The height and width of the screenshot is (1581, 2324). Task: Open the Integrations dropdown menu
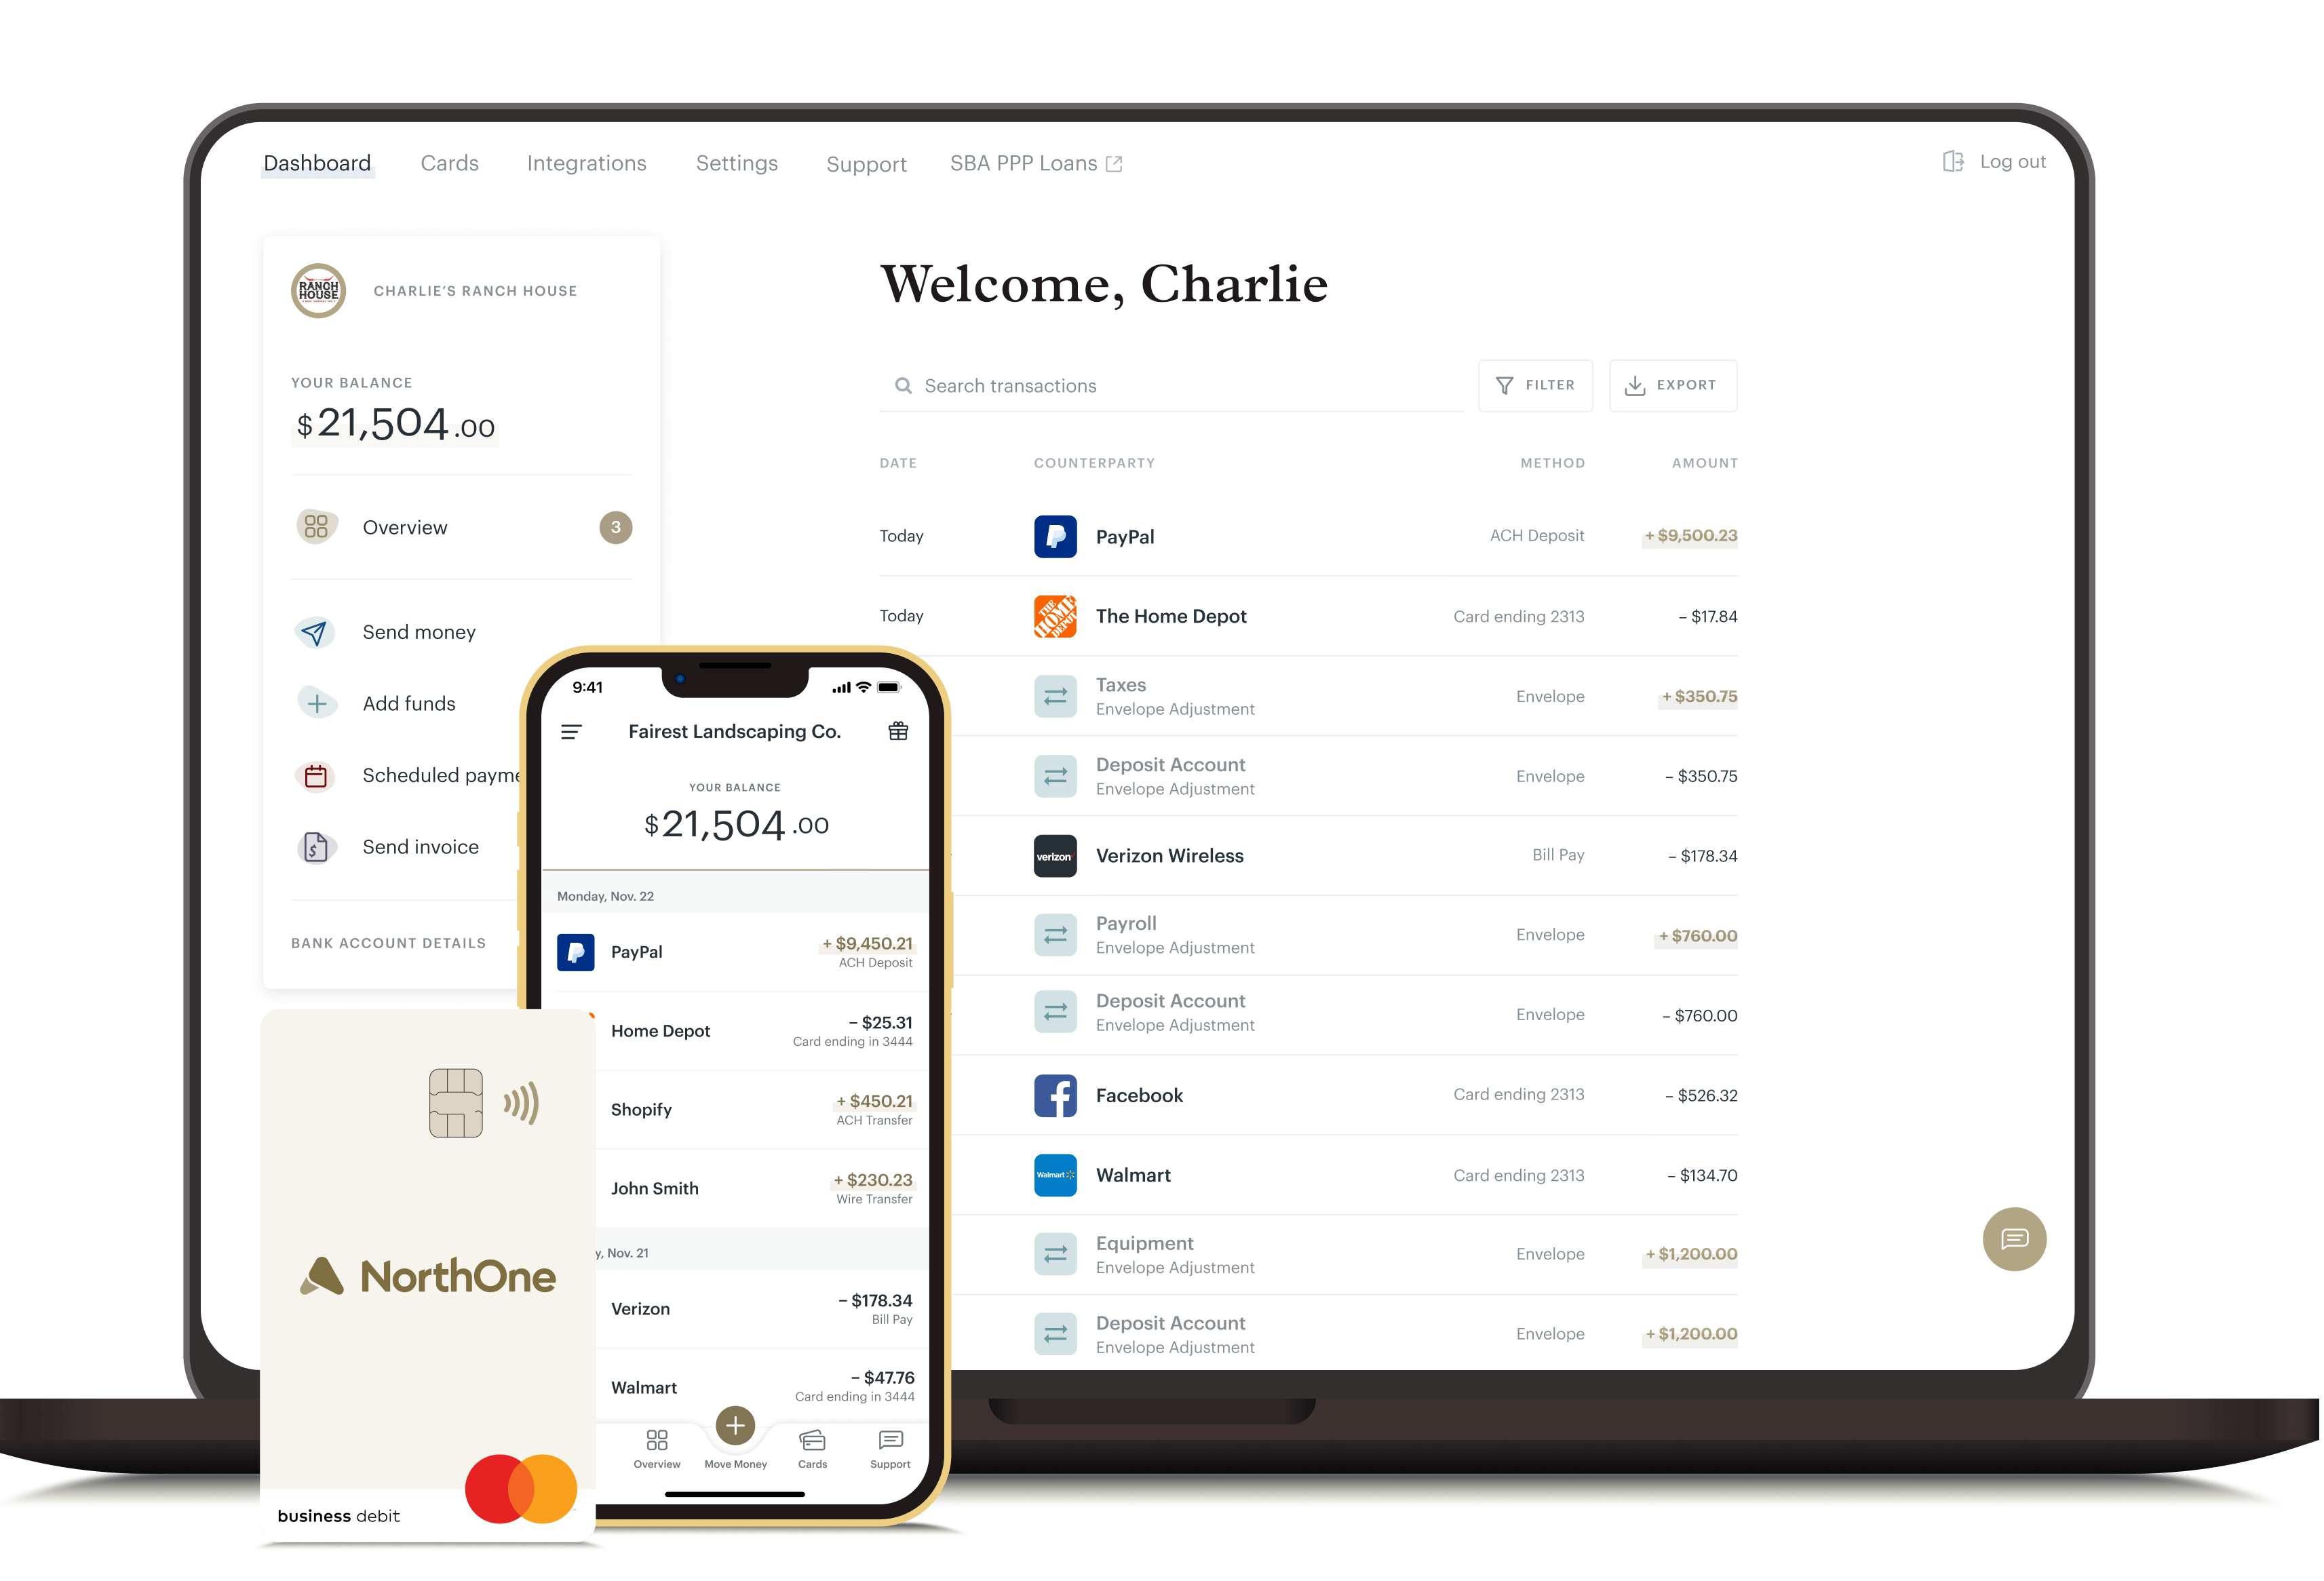pos(586,162)
